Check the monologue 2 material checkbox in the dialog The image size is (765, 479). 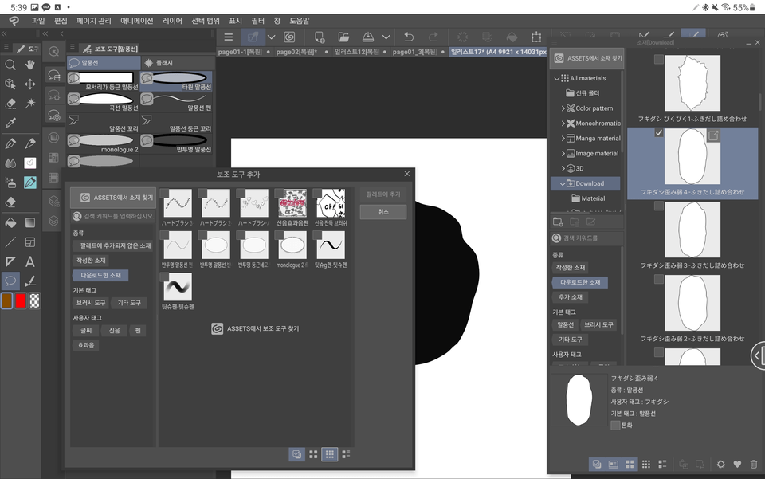click(279, 235)
